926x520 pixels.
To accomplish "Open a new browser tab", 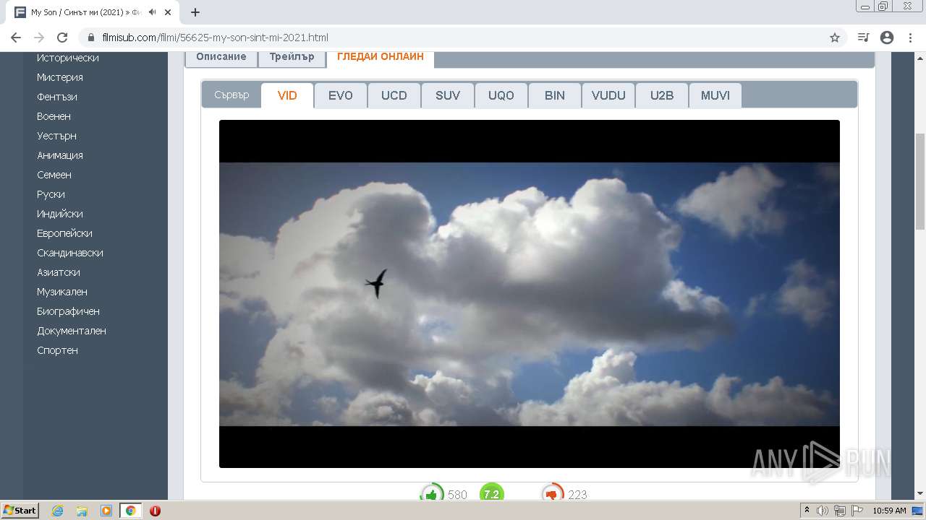I will (195, 12).
